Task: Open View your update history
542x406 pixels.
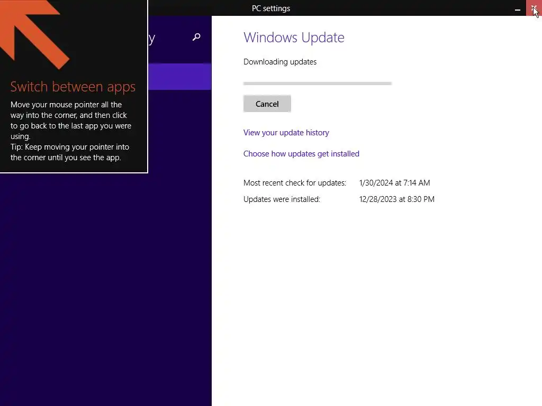Action: pos(286,133)
